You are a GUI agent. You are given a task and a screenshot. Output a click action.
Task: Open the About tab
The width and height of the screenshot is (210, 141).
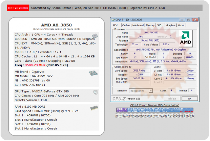[181, 25]
